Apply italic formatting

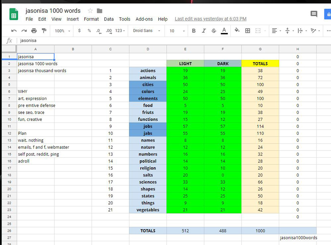(x=204, y=31)
